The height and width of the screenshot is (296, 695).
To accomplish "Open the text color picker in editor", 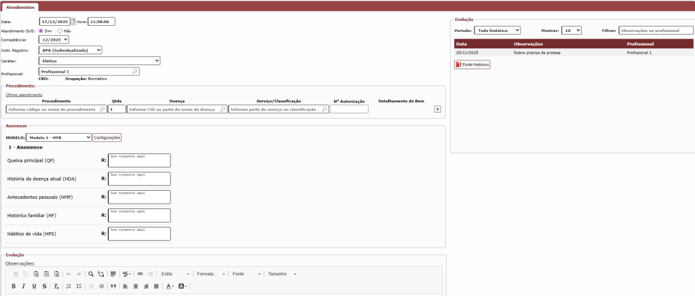I will click(x=170, y=286).
